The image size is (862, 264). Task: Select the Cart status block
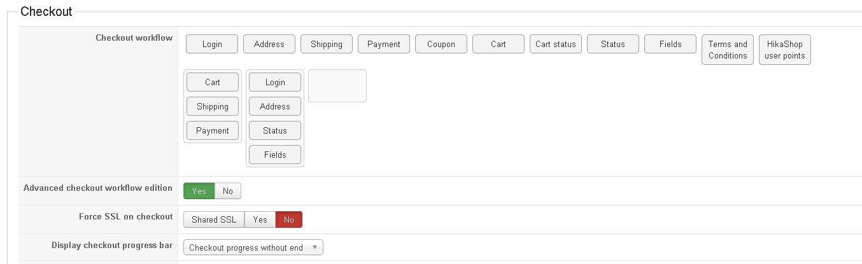coord(556,44)
